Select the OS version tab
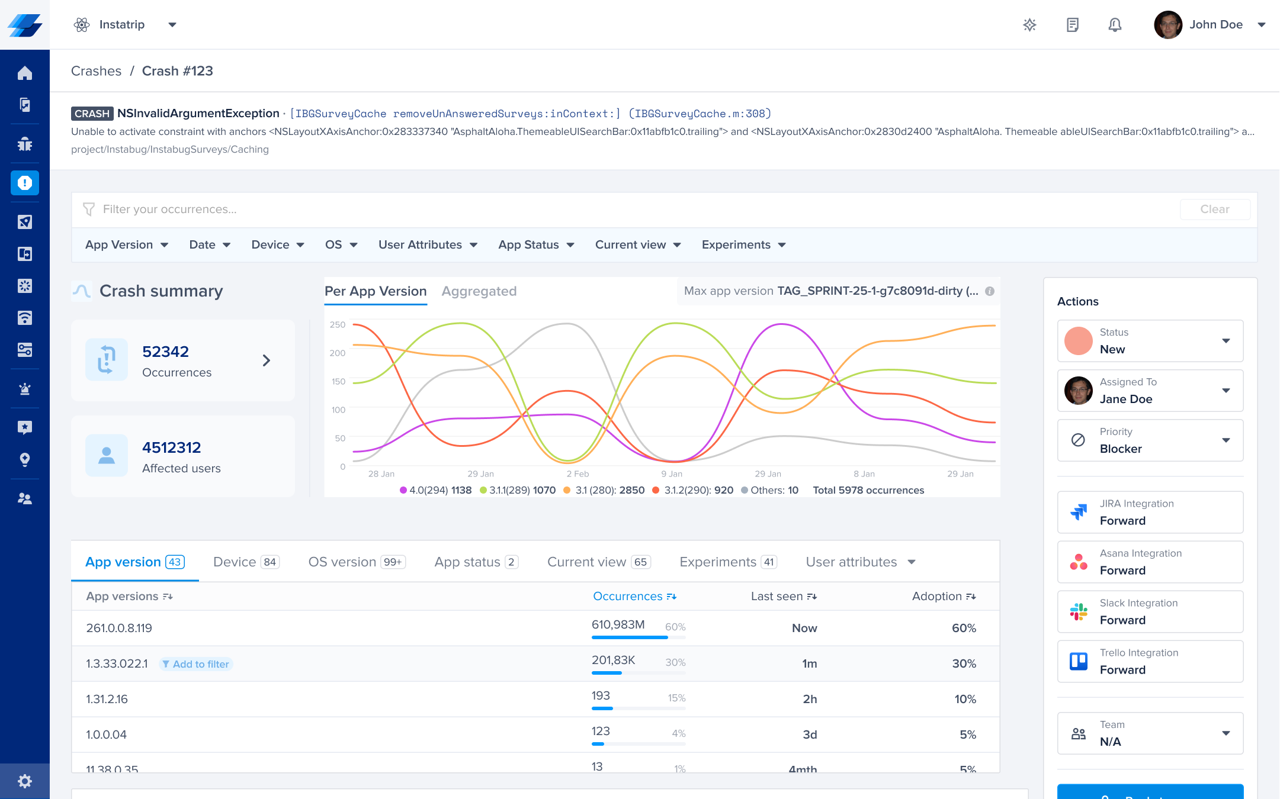Screen dimensions: 1280x799 tap(356, 562)
